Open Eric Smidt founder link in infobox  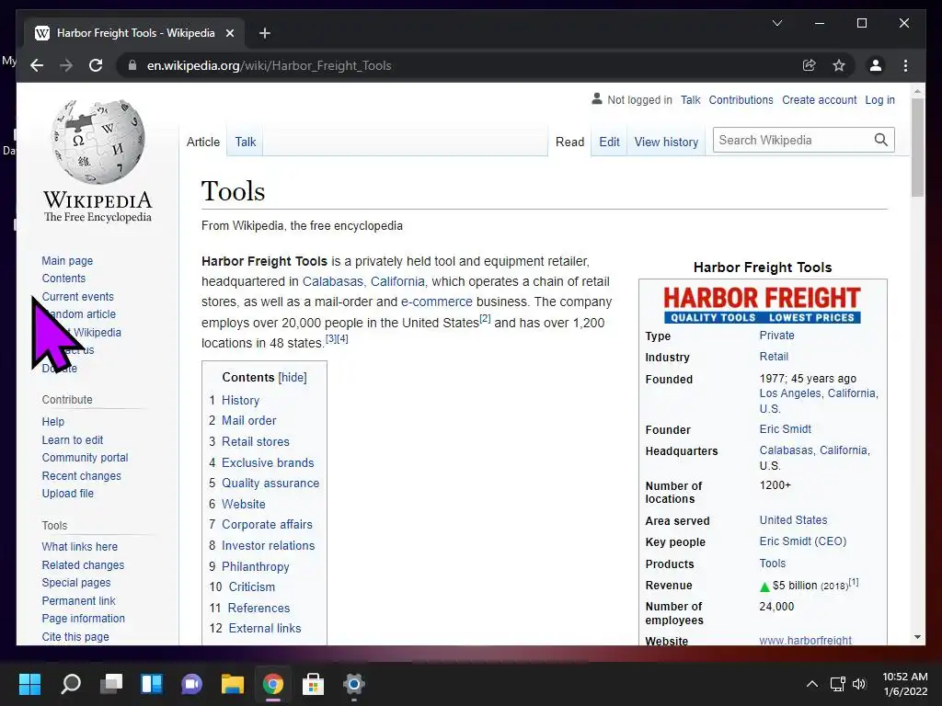tap(786, 428)
